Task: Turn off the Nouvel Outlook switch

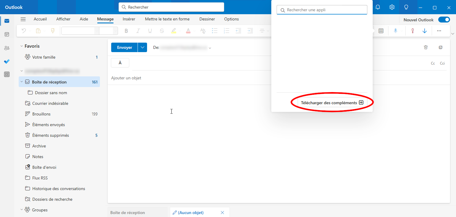Action: [444, 20]
